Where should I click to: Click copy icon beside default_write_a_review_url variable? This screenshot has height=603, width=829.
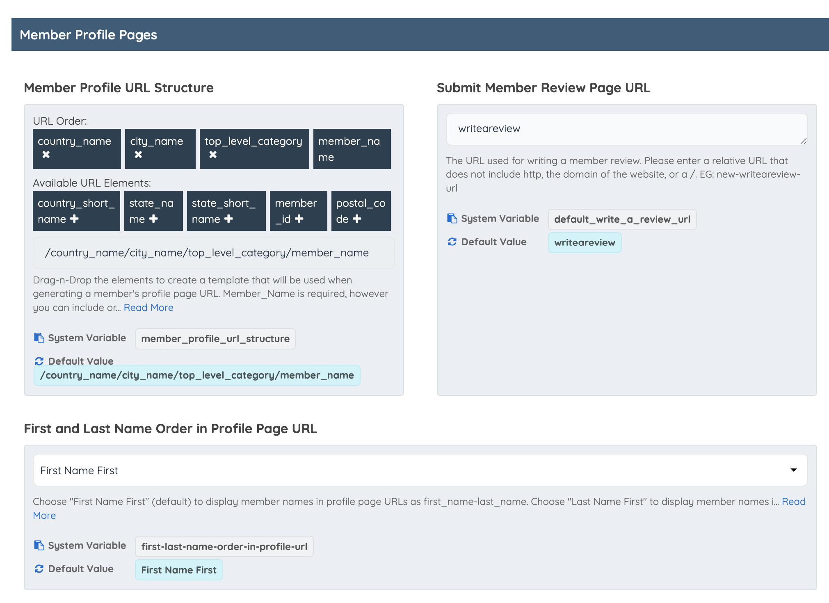(452, 218)
